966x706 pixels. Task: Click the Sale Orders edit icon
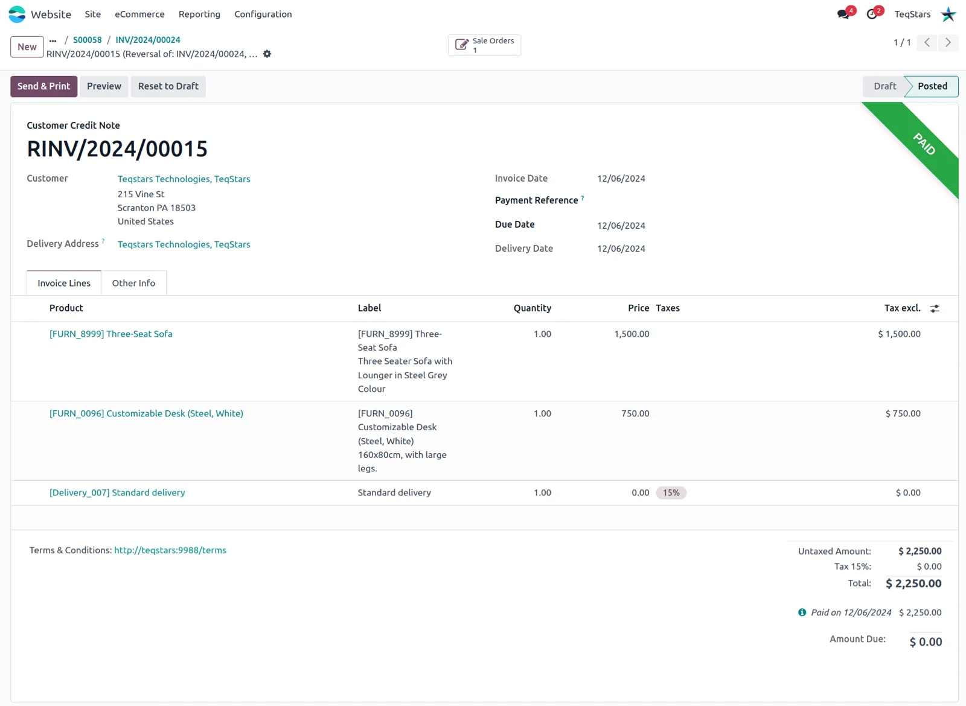462,45
